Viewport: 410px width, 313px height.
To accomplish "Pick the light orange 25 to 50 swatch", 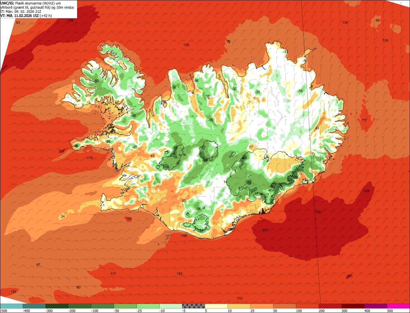I will pos(262,306).
